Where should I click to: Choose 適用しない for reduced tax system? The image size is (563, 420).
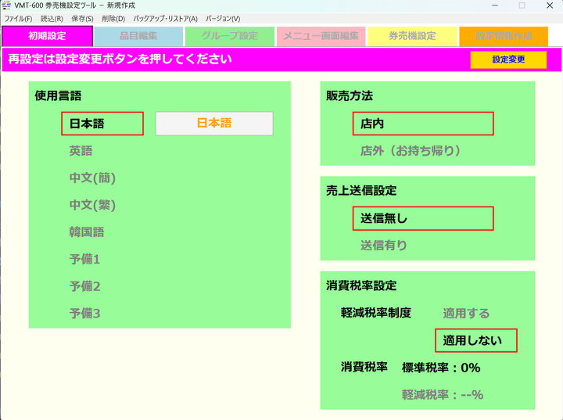point(476,340)
